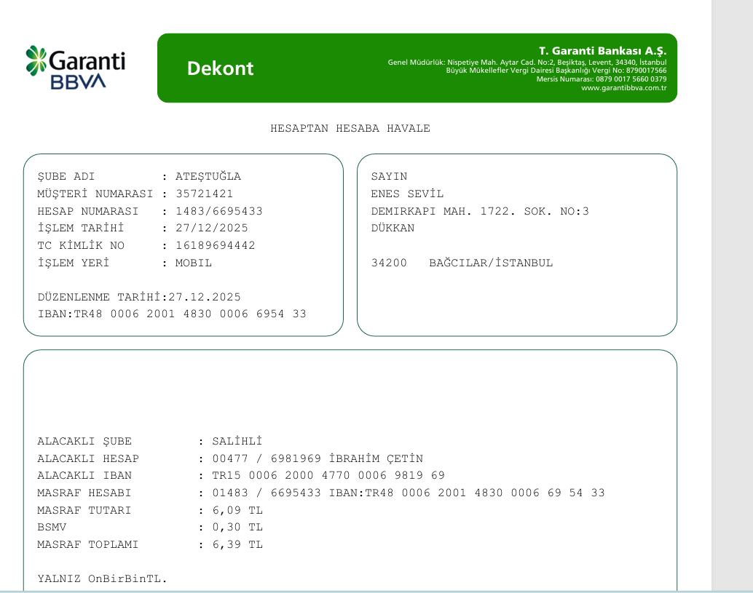Click the Garanti BBVA logo

(76, 68)
